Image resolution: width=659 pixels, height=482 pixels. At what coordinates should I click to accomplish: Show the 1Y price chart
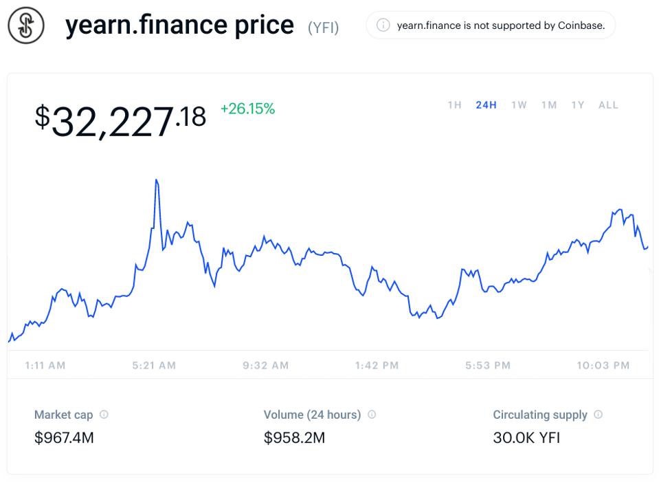click(577, 105)
